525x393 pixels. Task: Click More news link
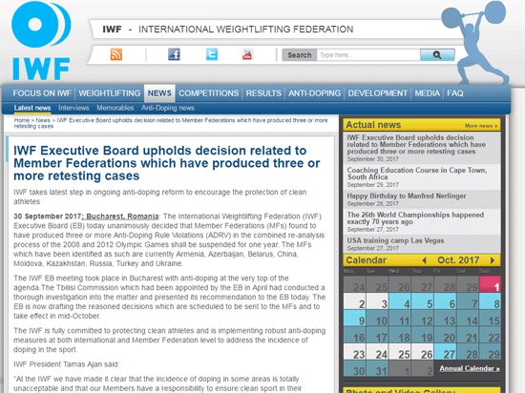481,126
